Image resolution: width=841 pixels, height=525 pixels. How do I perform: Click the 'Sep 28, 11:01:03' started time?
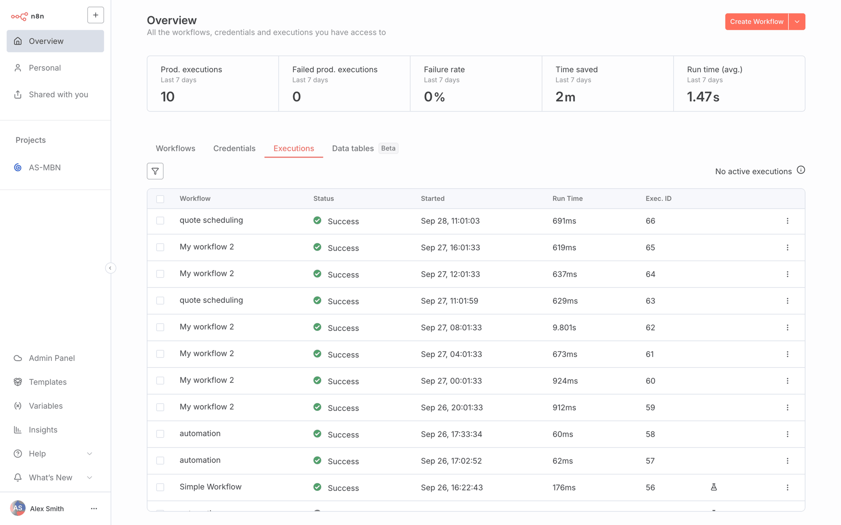tap(450, 221)
